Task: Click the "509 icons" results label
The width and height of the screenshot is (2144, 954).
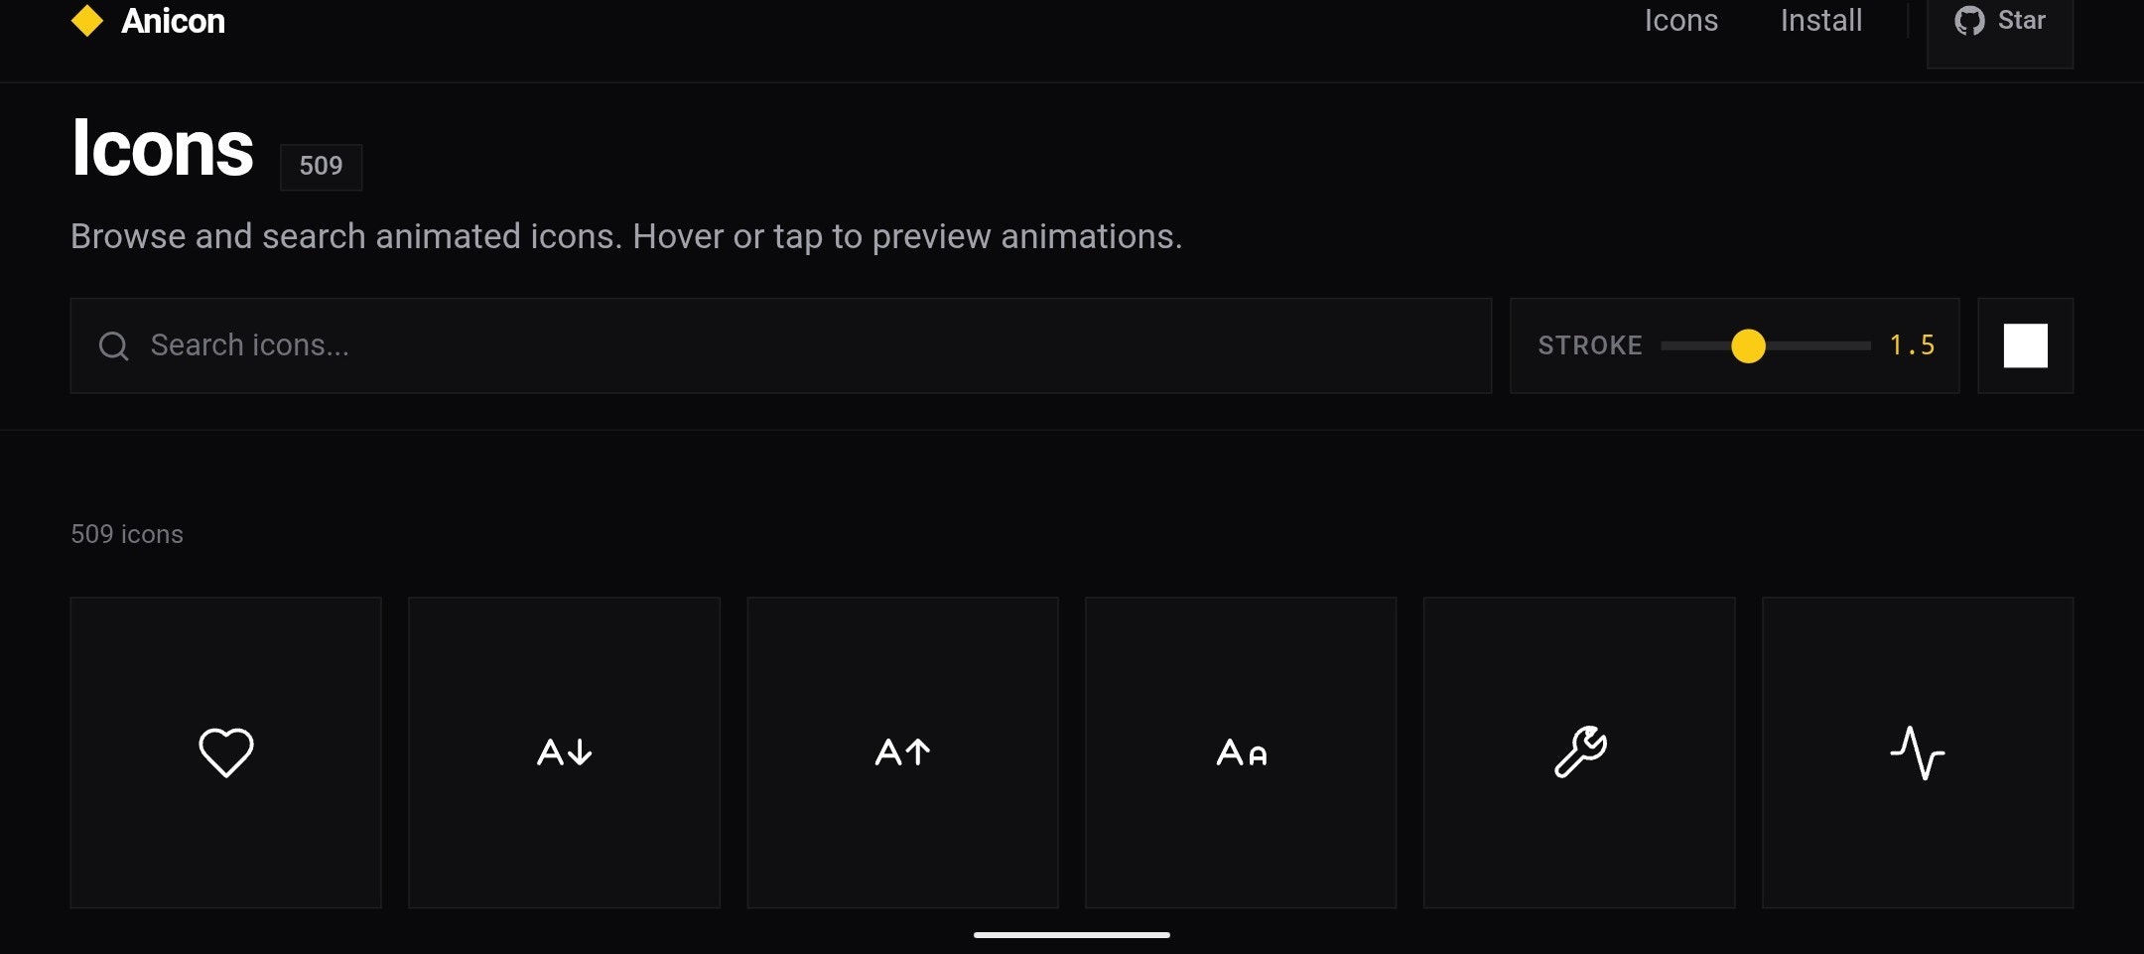Action: (x=127, y=534)
